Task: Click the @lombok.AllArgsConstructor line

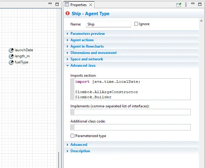Action: click(x=107, y=92)
